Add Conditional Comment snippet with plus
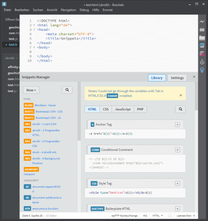Viewport: 208px width, 221px height. click(177, 150)
